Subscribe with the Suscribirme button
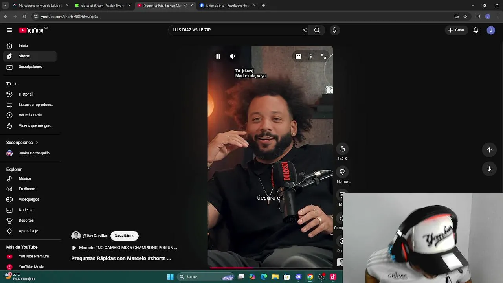The height and width of the screenshot is (283, 503). (125, 236)
